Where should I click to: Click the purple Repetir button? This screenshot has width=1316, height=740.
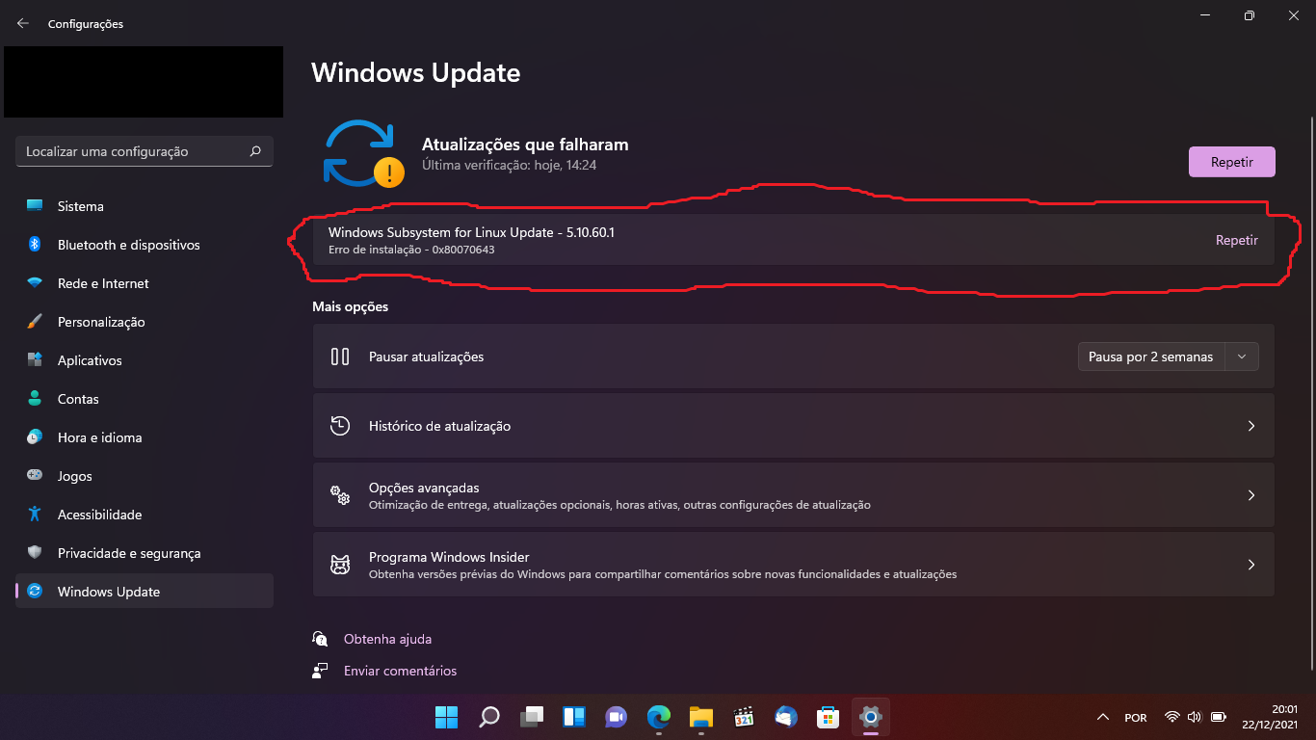(x=1232, y=162)
